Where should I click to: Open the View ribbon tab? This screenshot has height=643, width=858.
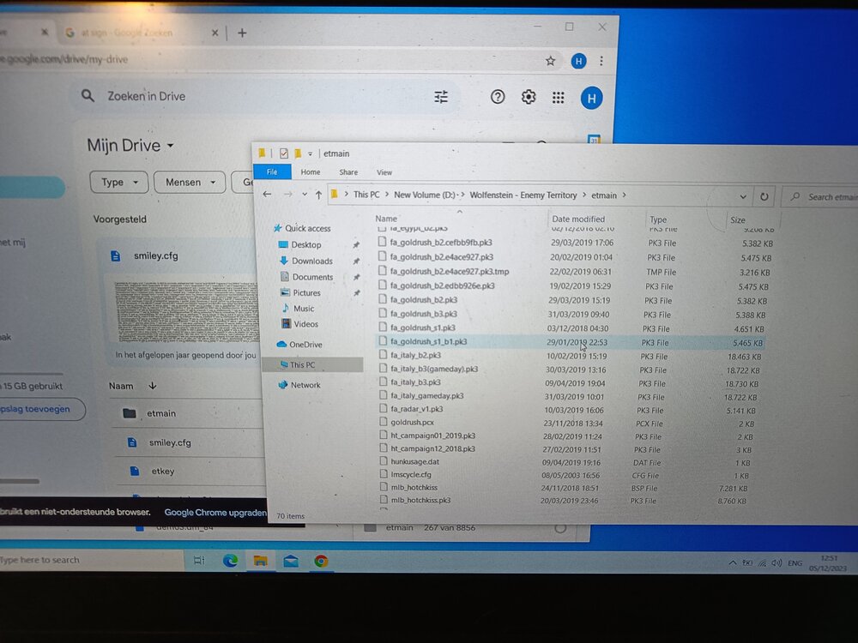384,172
